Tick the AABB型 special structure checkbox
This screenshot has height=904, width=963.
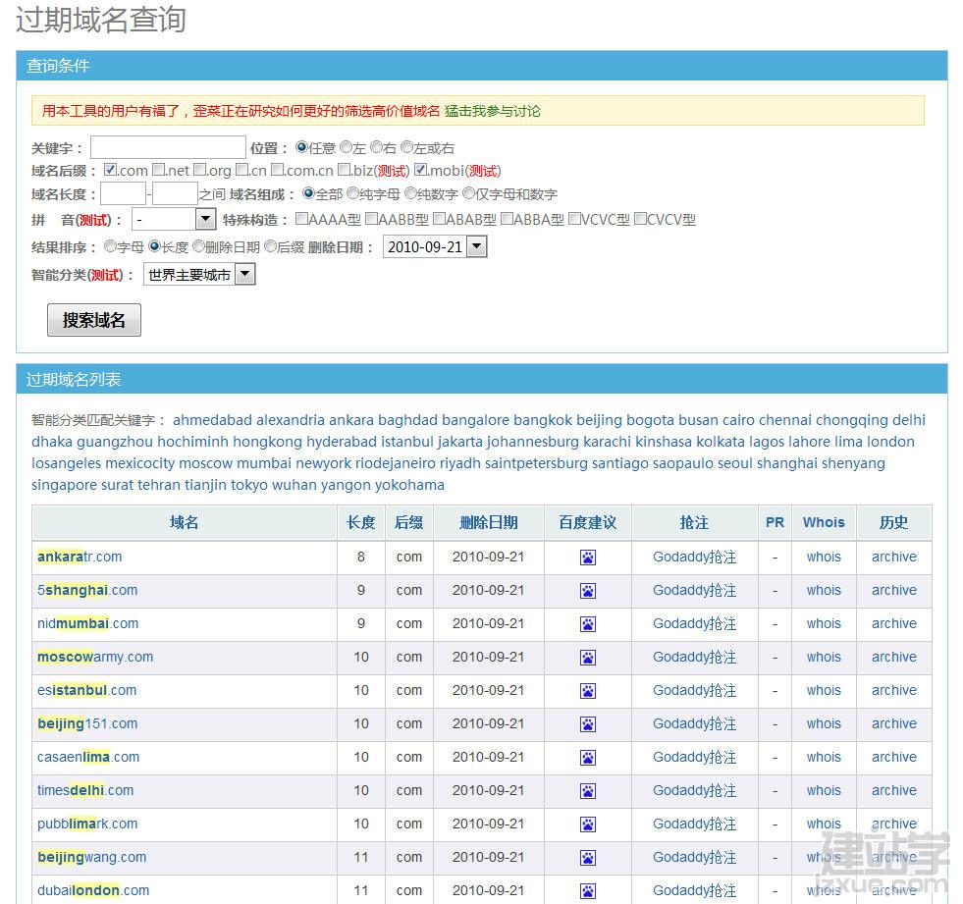[372, 219]
